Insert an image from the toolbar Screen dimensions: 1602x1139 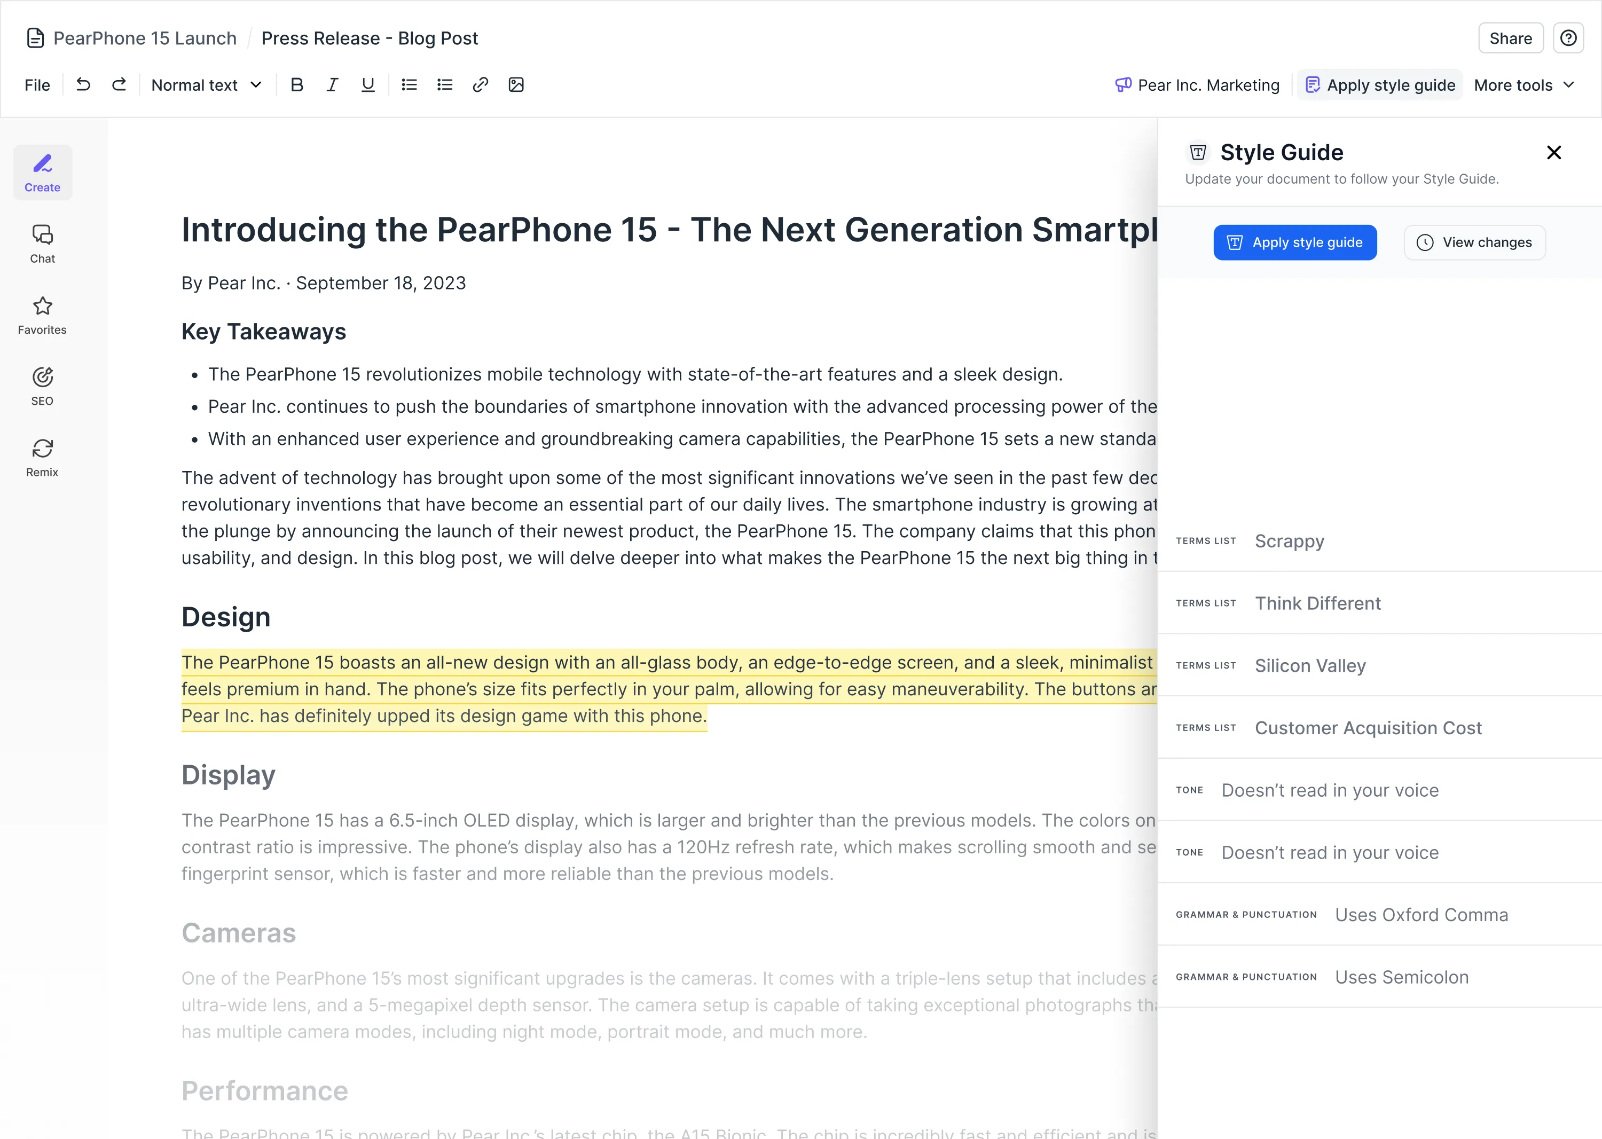tap(516, 85)
